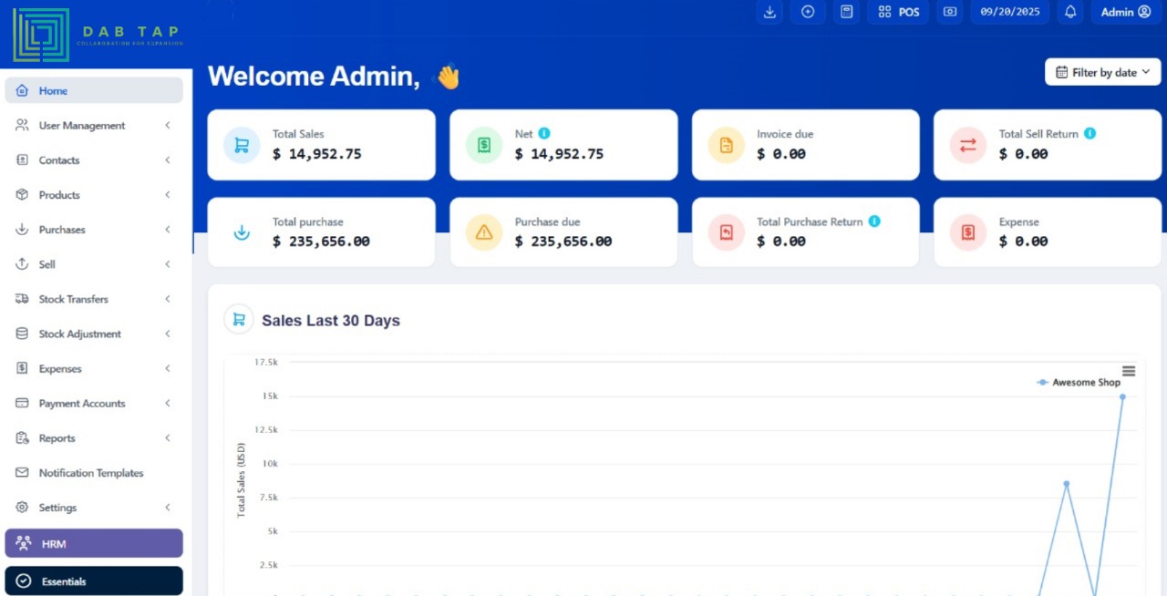1167x596 pixels.
Task: Click the POS button
Action: tap(899, 12)
